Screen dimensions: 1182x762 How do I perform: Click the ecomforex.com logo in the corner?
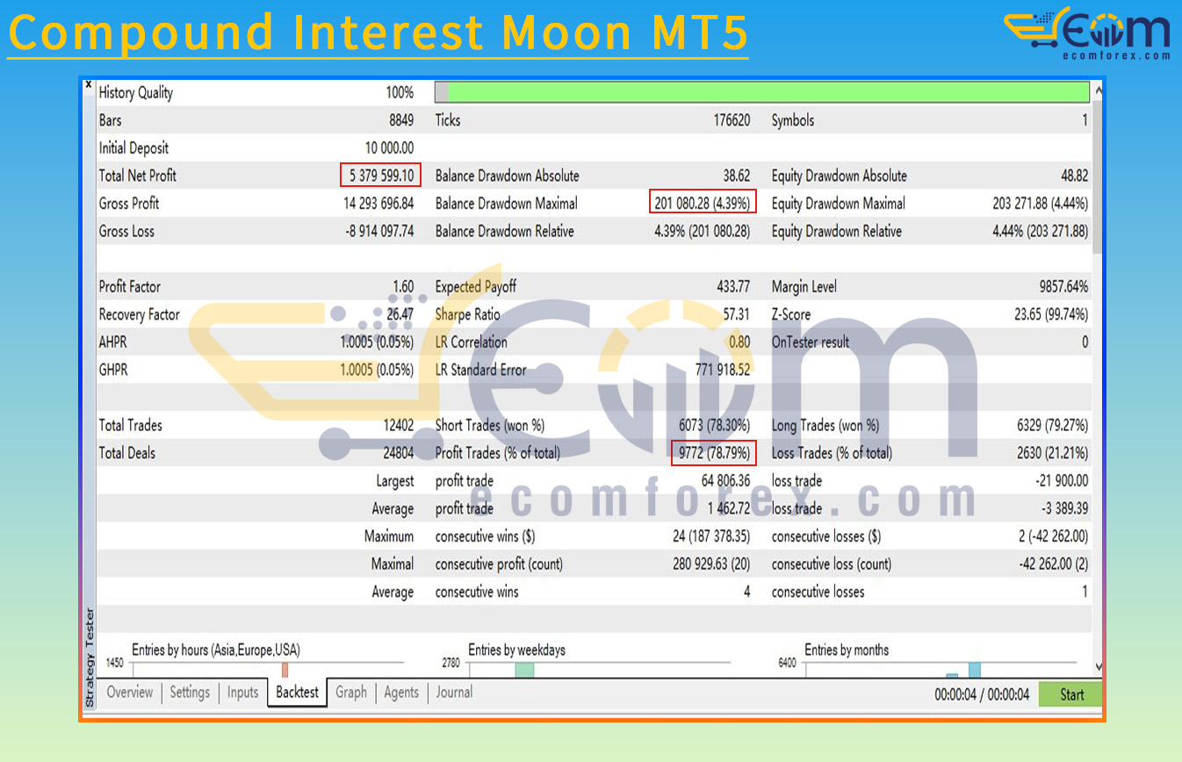[x=1087, y=33]
